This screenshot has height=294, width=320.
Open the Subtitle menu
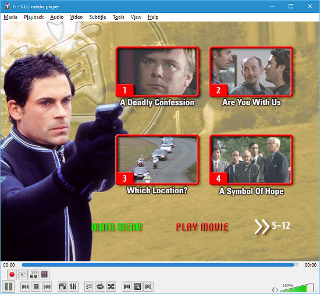98,17
